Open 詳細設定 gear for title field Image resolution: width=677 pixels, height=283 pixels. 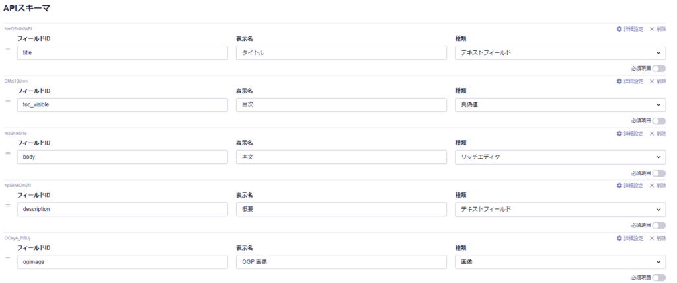click(629, 29)
